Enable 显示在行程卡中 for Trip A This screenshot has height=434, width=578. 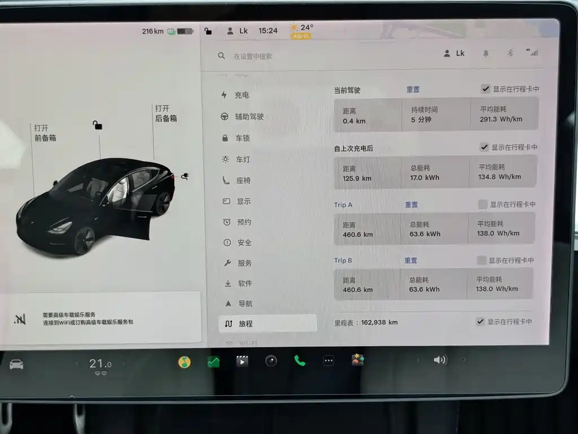click(483, 204)
